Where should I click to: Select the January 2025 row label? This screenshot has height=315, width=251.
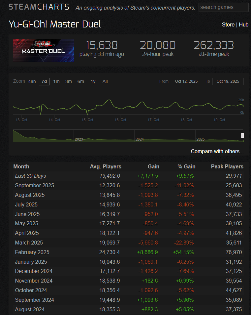(31, 262)
